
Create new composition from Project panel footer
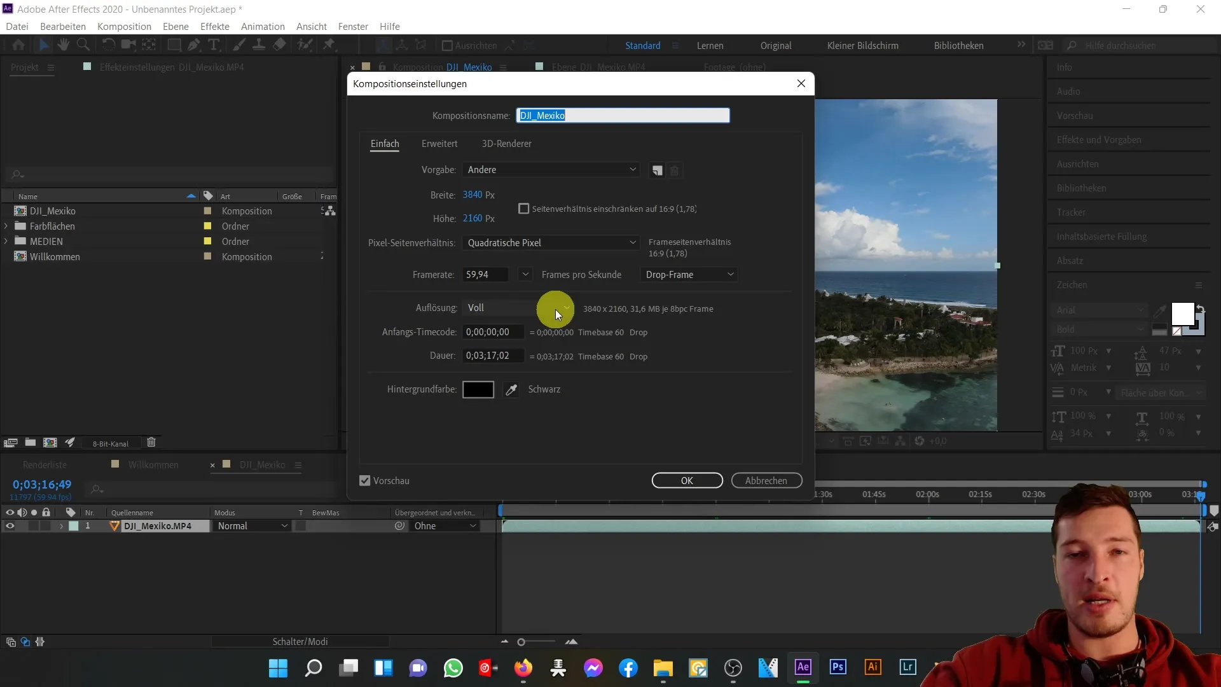50,443
